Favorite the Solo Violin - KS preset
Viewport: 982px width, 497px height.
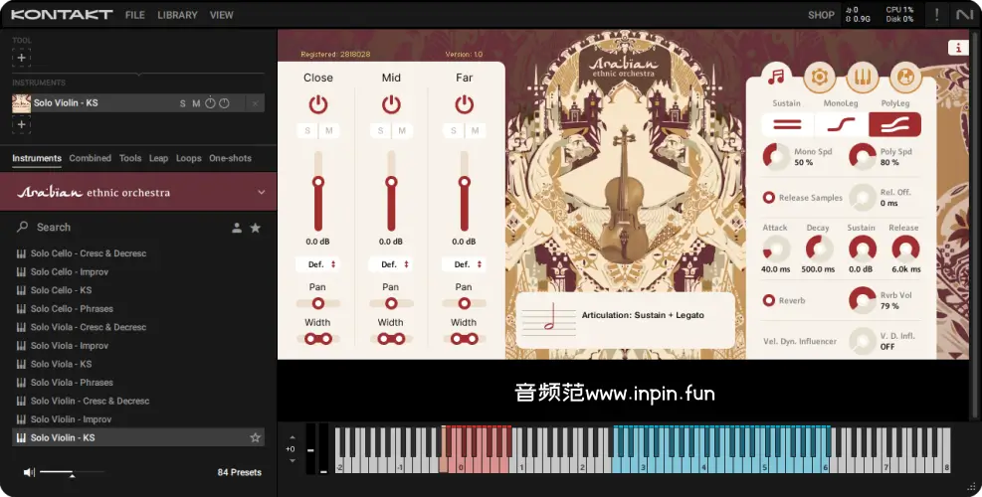pos(256,437)
